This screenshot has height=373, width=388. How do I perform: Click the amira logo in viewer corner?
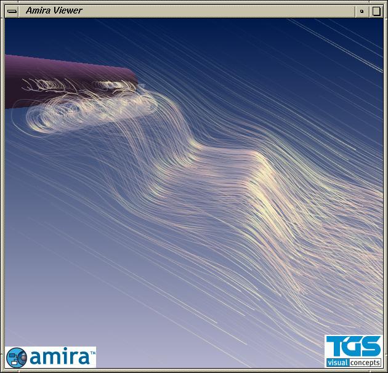(51, 357)
